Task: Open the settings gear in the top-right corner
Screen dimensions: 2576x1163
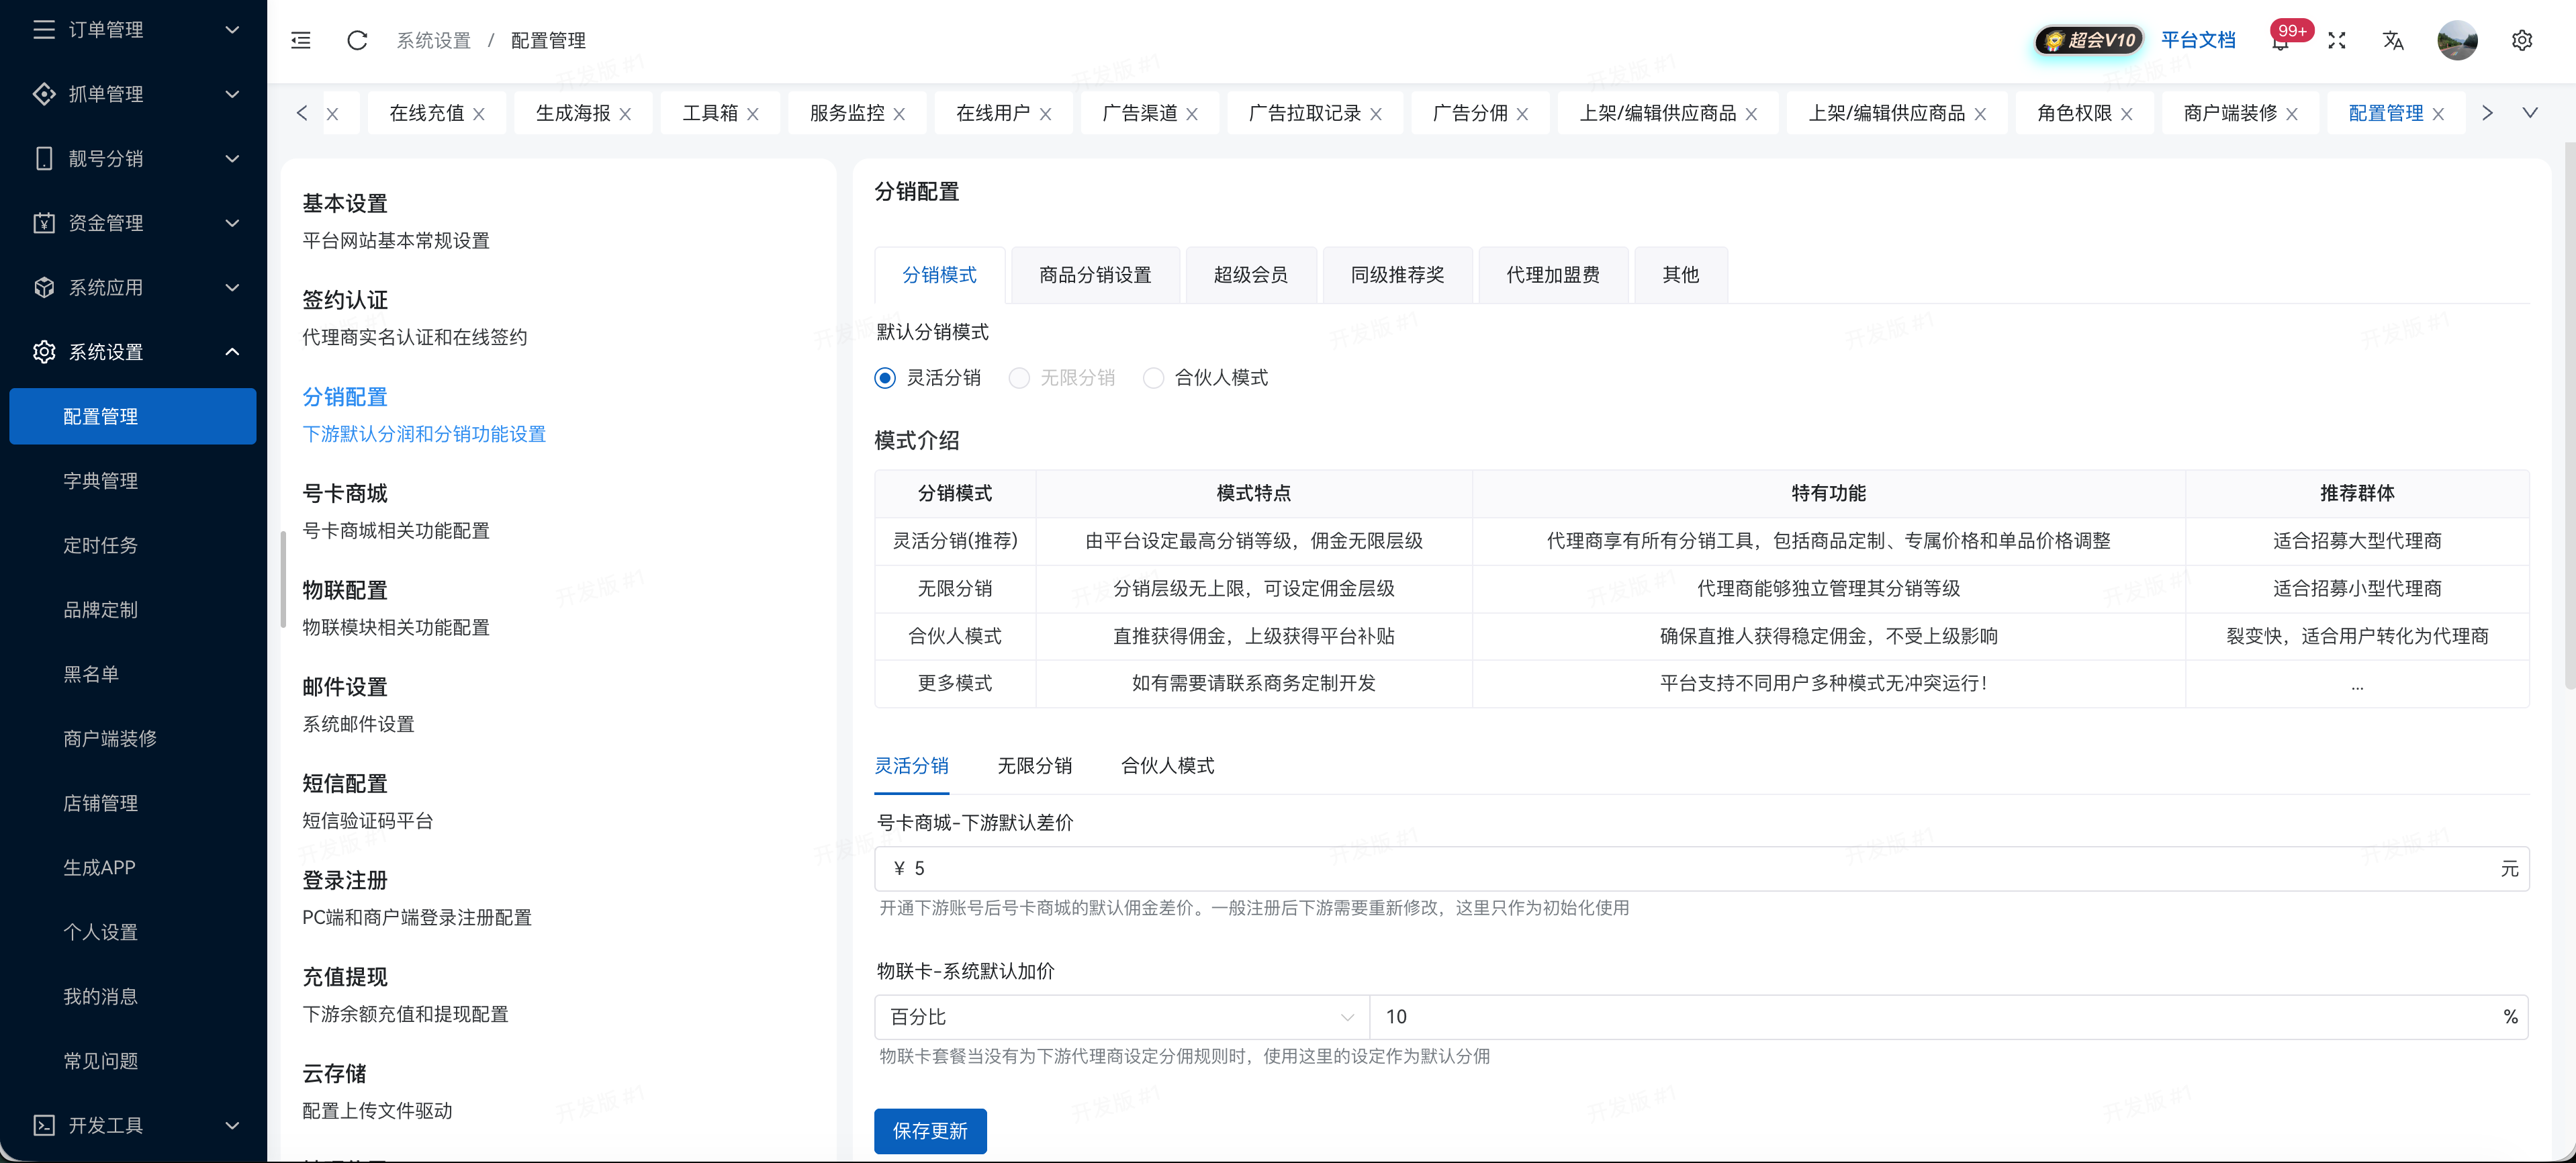Action: (x=2522, y=41)
